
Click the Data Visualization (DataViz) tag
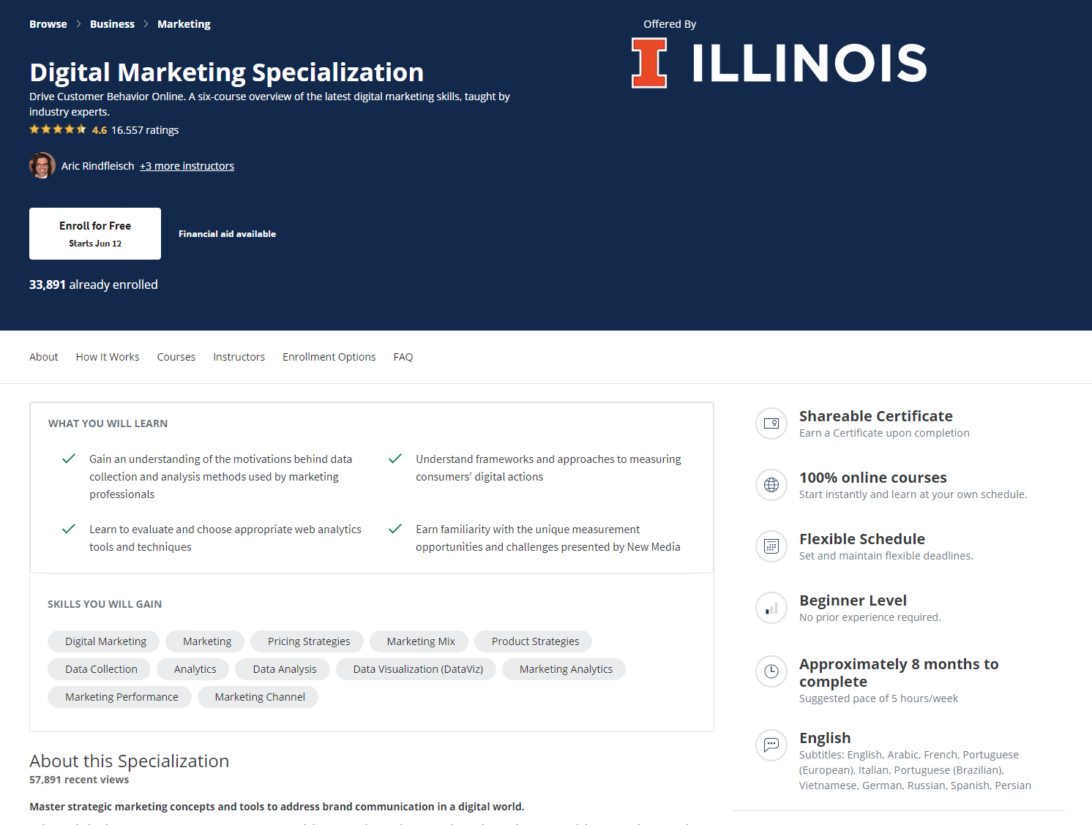point(416,669)
